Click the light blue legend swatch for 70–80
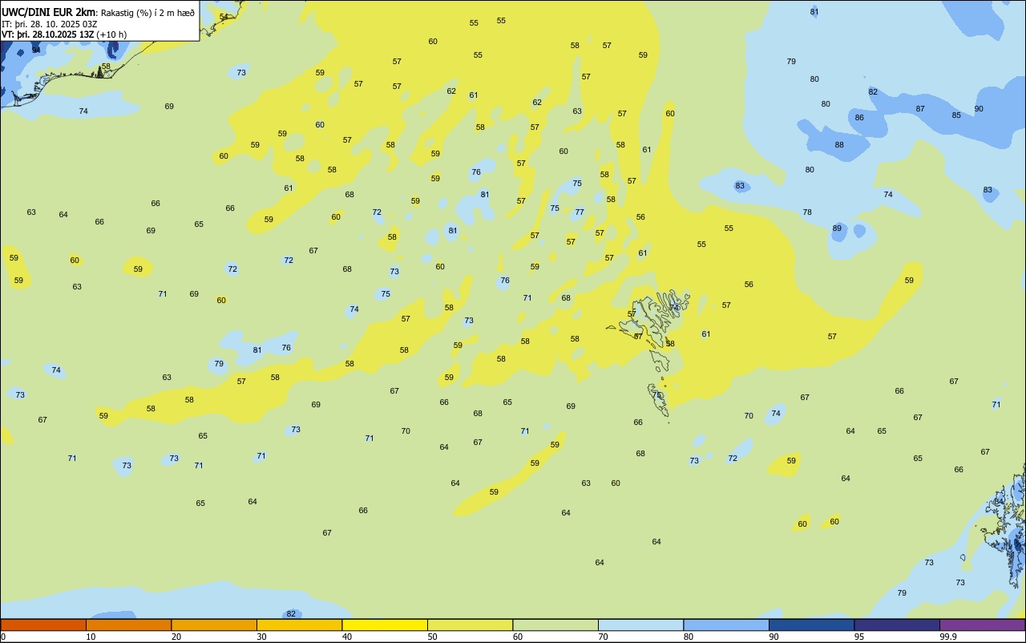1026x643 pixels. click(640, 625)
